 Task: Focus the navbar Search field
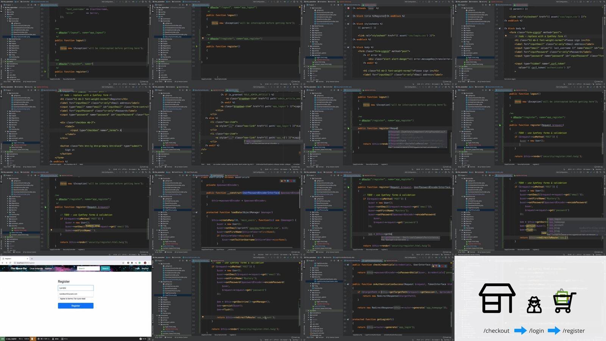(x=88, y=268)
